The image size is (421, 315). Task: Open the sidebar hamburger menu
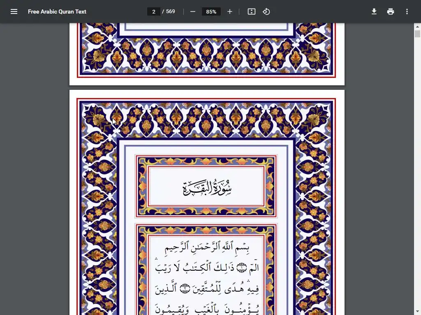click(14, 11)
